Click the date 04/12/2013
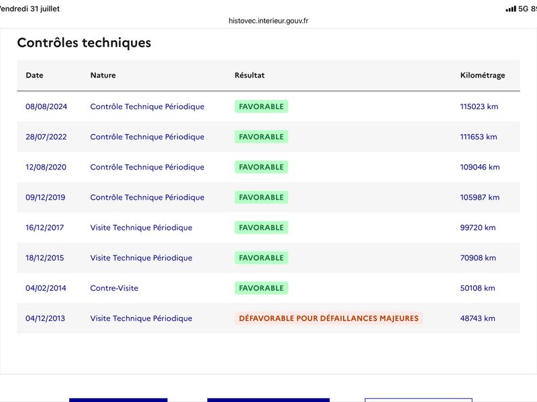 [45, 318]
